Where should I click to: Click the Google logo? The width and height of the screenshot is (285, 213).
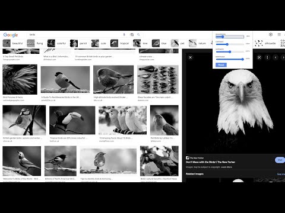coord(11,35)
